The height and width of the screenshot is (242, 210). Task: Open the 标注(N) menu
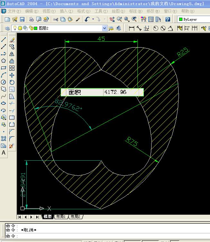pyautogui.click(x=136, y=11)
